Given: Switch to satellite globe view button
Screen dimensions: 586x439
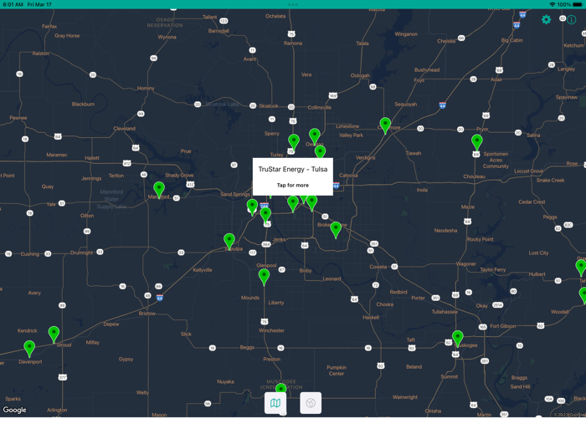Looking at the screenshot, I should 311,403.
